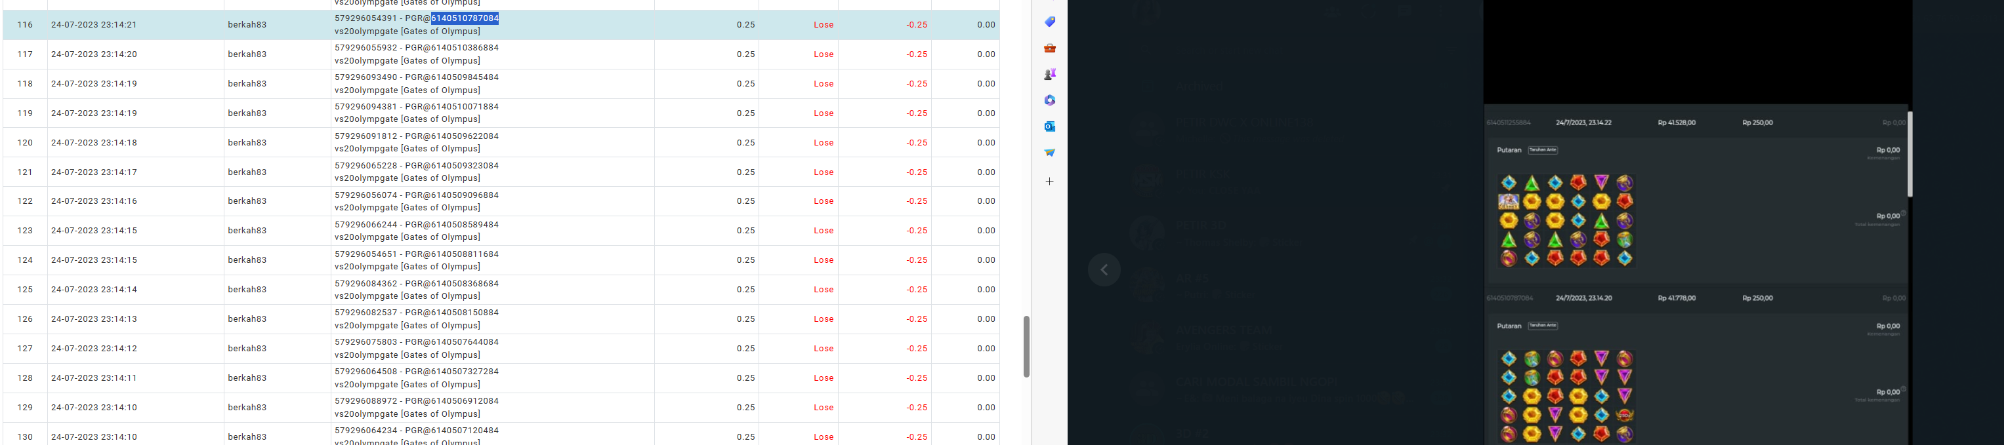Image resolution: width=2004 pixels, height=445 pixels.
Task: Open the Shopping tag icon in the sidebar
Action: (1049, 22)
